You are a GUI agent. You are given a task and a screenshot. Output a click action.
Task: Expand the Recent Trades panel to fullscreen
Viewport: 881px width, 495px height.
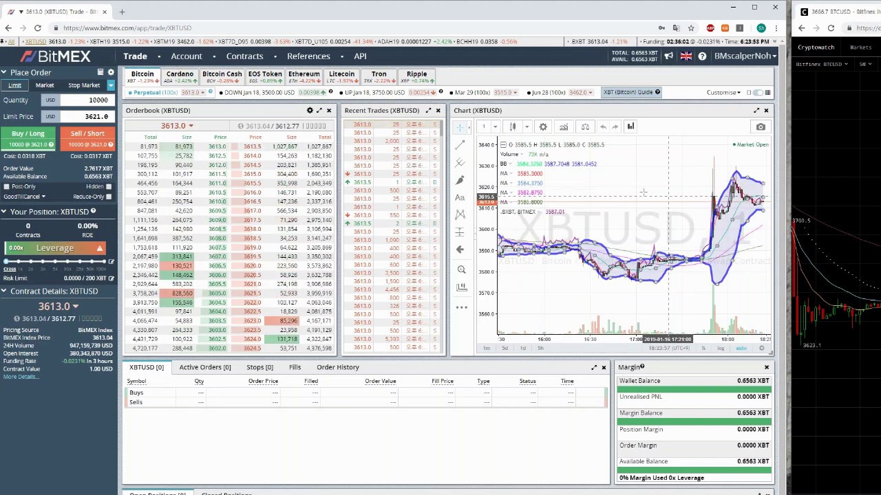pos(428,110)
